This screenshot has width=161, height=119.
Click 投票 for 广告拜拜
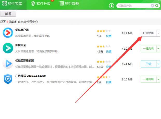pos(109,82)
